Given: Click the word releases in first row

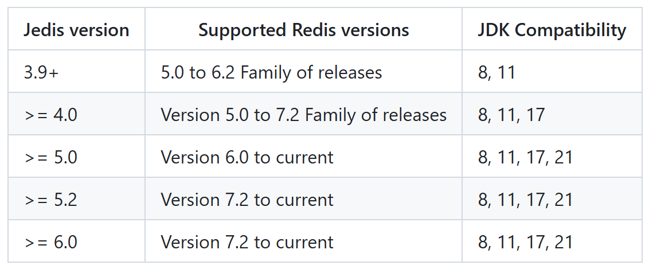Looking at the screenshot, I should coord(350,72).
